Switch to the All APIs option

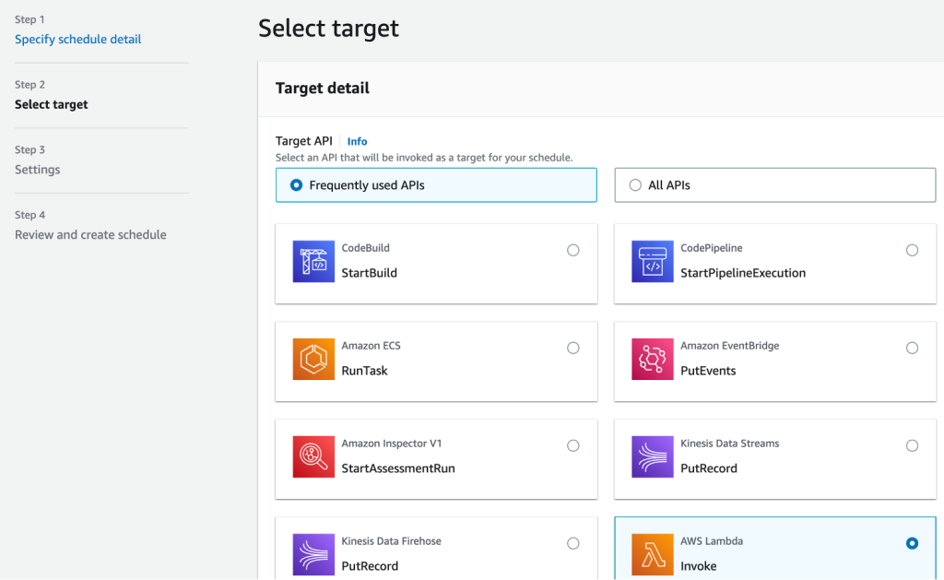click(x=635, y=185)
